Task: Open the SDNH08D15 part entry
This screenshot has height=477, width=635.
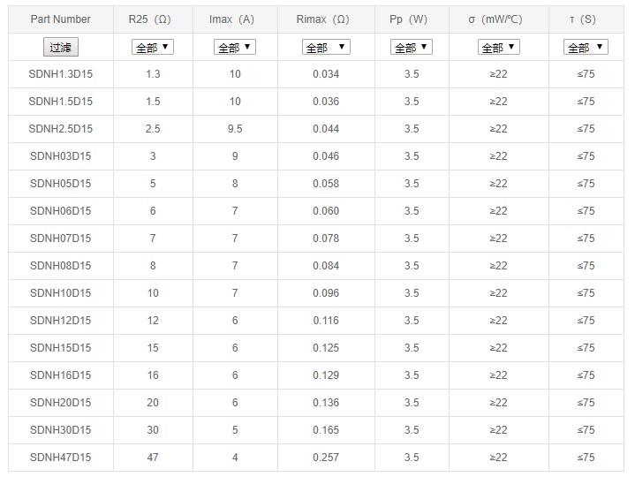Action: [x=60, y=266]
